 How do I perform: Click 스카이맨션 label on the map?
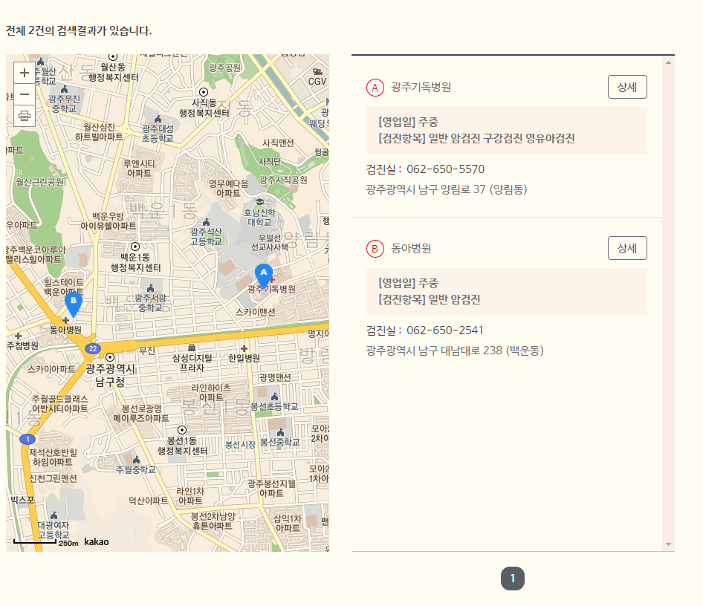click(x=256, y=312)
